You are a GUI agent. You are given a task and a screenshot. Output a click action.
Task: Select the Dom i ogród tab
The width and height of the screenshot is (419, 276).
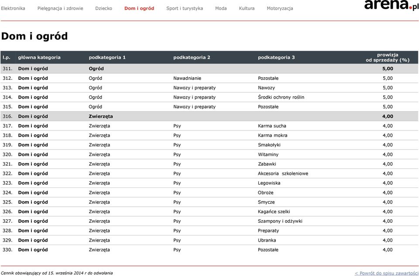[139, 8]
